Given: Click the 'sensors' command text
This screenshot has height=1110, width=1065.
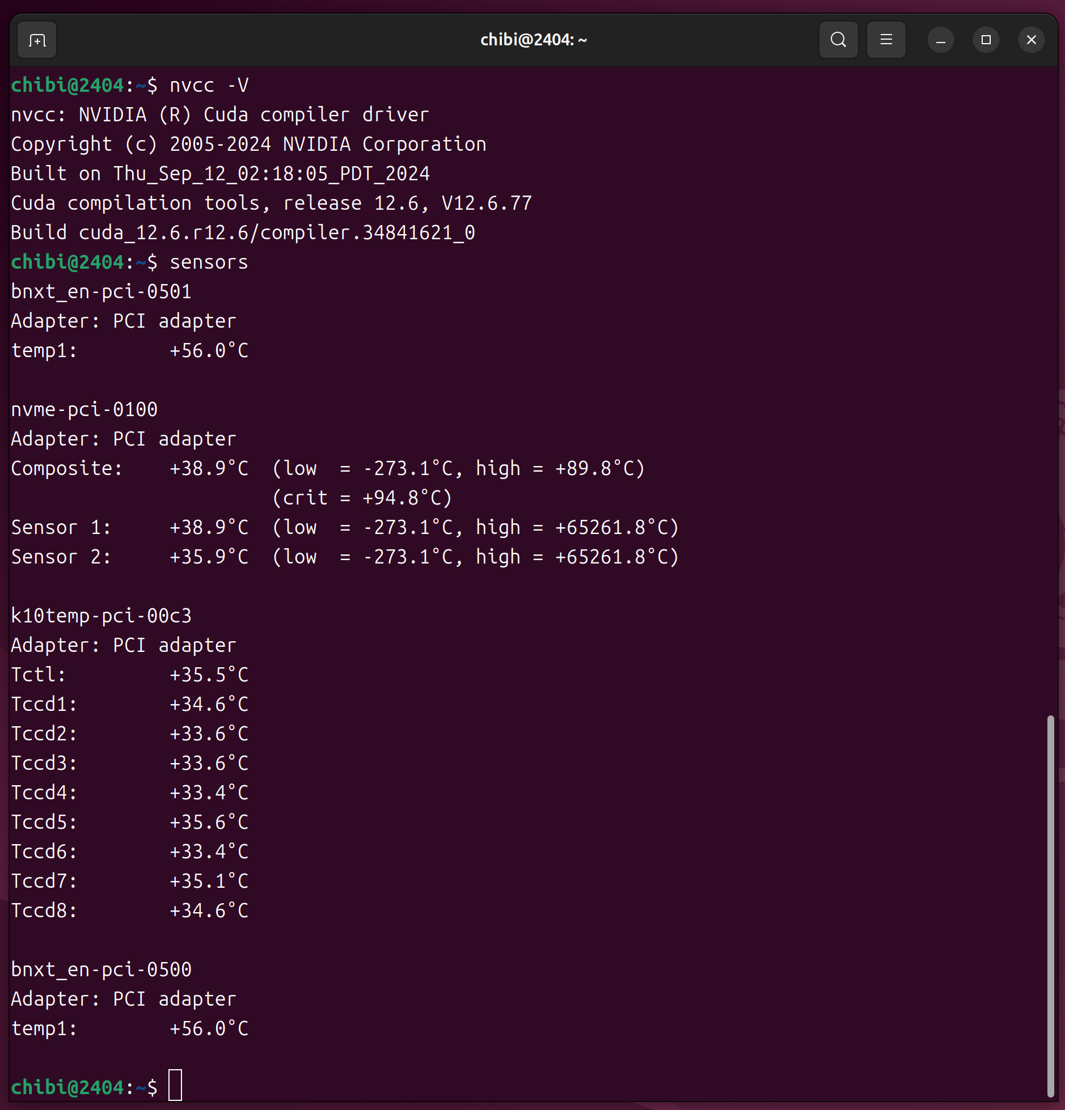Looking at the screenshot, I should click(209, 262).
